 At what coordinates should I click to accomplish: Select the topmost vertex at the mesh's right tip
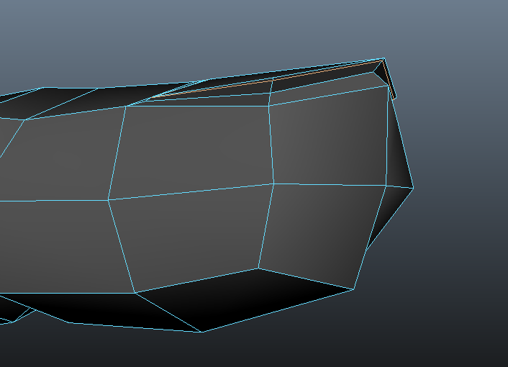[384, 59]
